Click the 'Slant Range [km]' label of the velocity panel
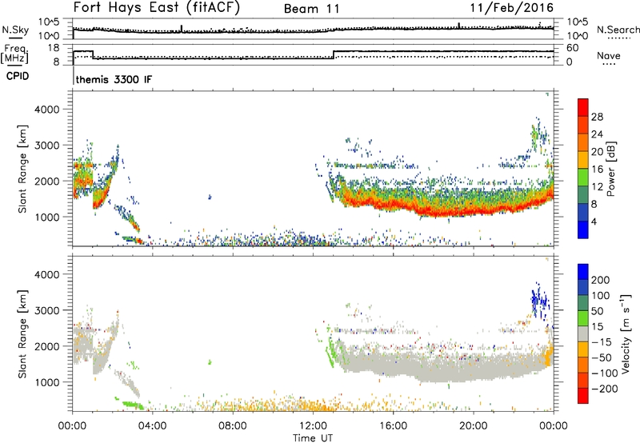The width and height of the screenshot is (640, 443). click(x=22, y=333)
